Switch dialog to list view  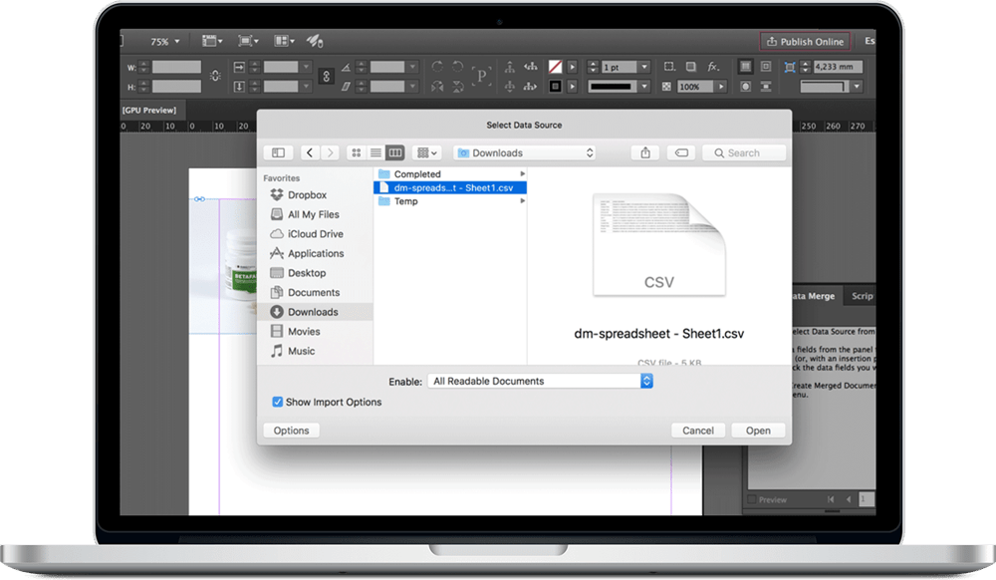click(376, 152)
